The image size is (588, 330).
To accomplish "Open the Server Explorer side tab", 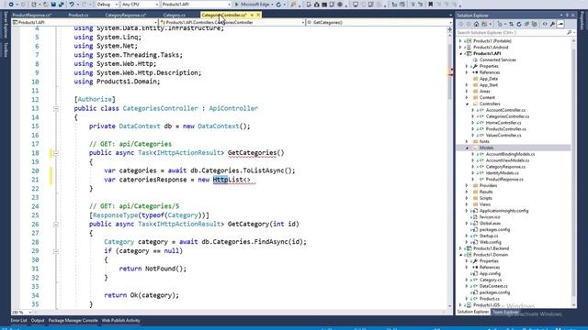I will [6, 25].
